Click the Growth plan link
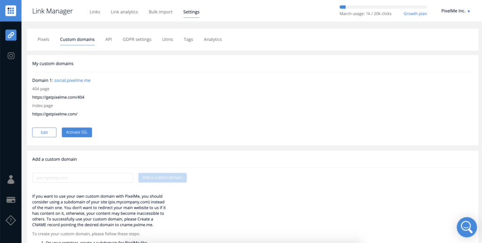Image resolution: width=482 pixels, height=243 pixels. (415, 14)
